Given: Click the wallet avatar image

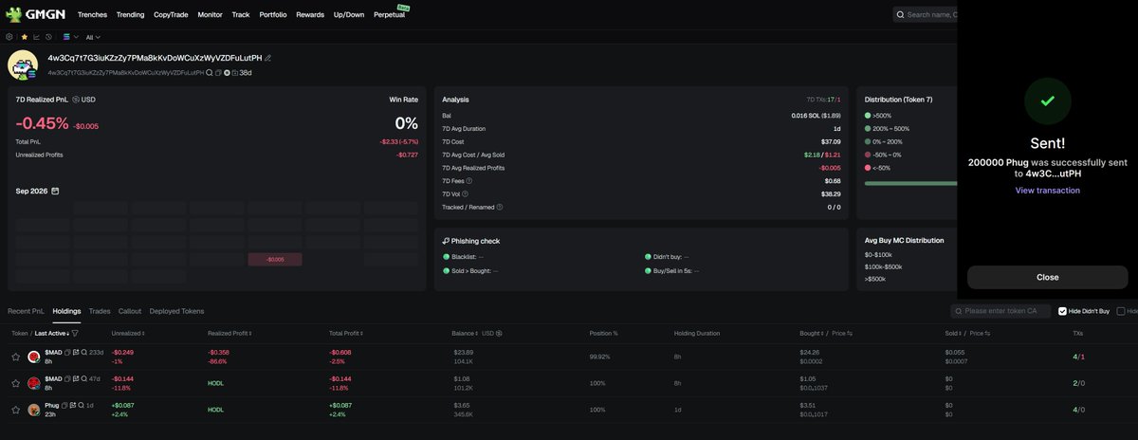Looking at the screenshot, I should click(23, 65).
